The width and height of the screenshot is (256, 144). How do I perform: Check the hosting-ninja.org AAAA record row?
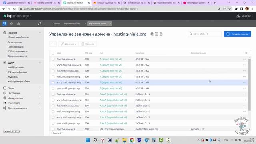coord(53,94)
